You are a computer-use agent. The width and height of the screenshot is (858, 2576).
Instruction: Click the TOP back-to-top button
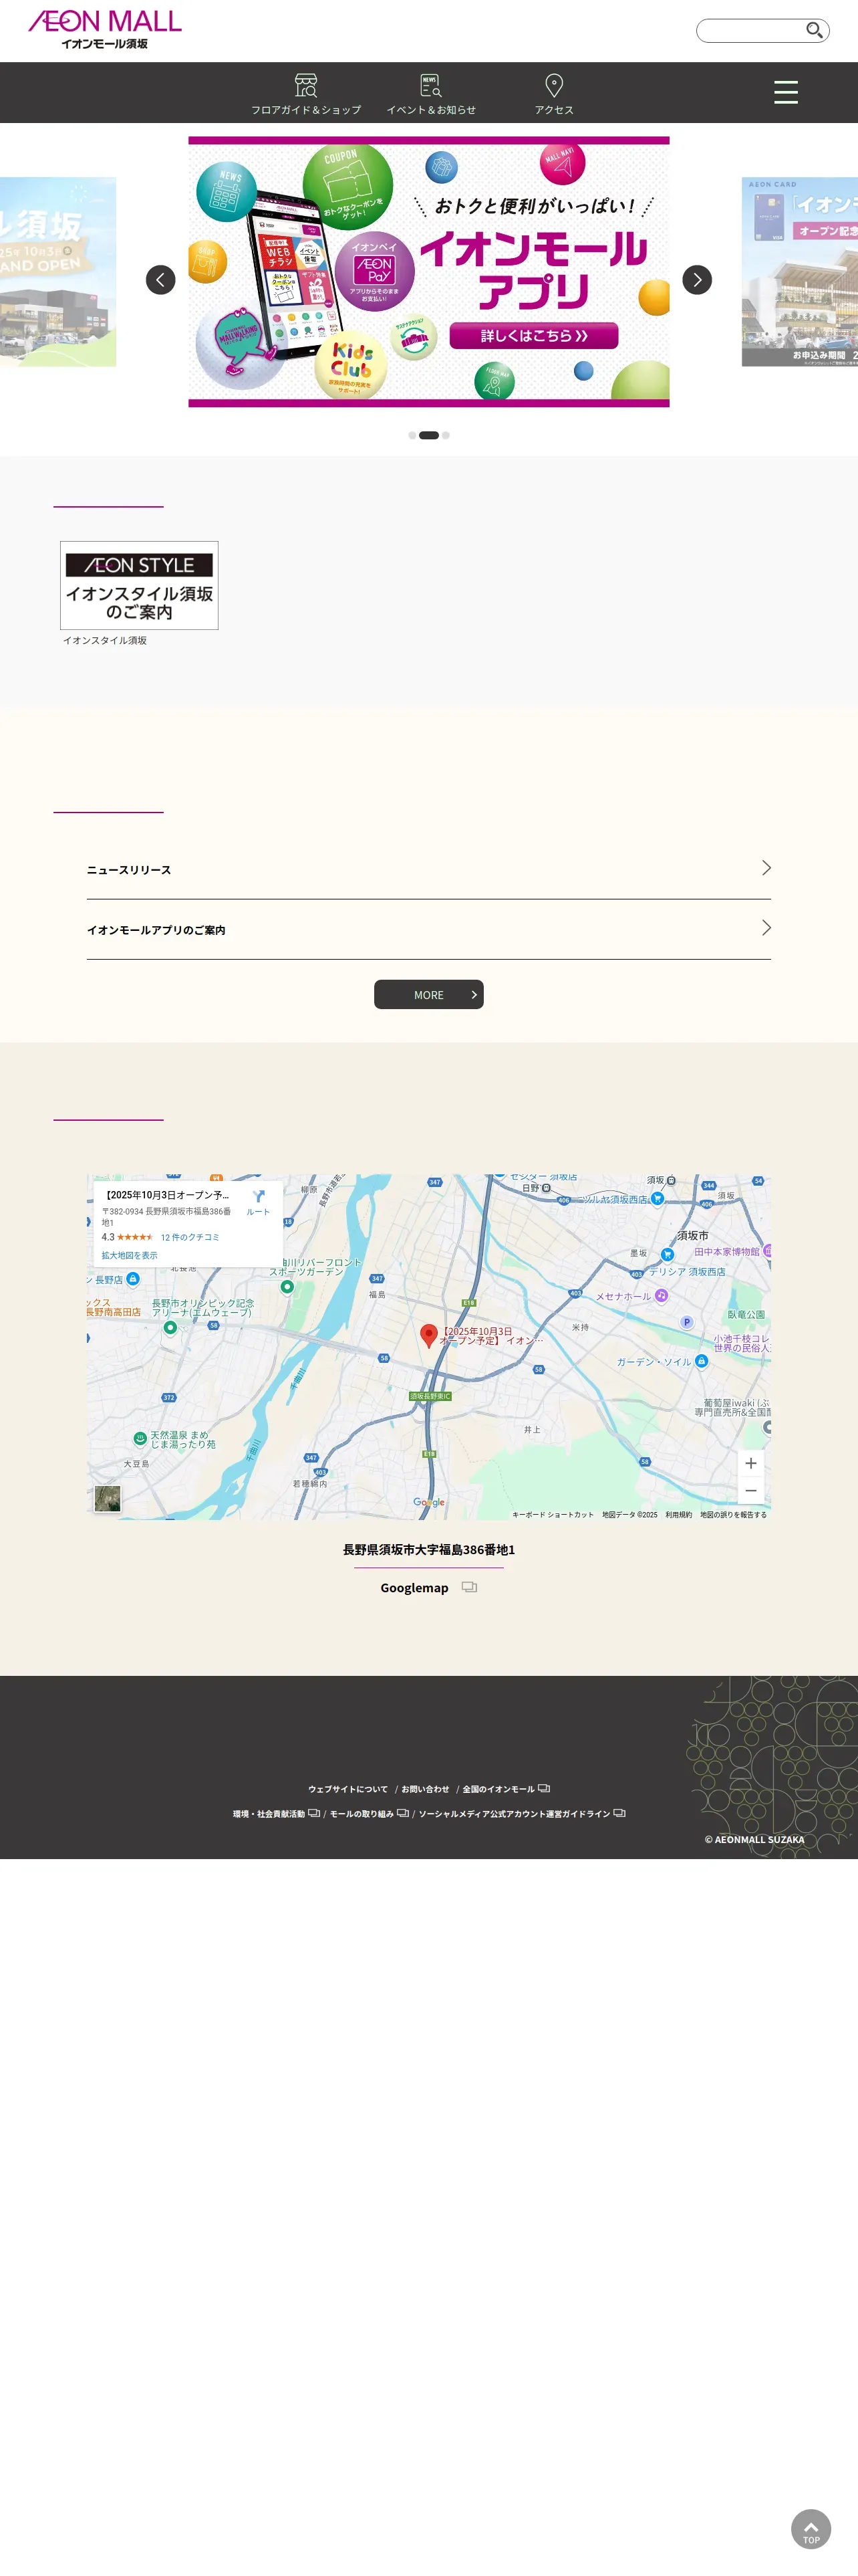tap(810, 2529)
